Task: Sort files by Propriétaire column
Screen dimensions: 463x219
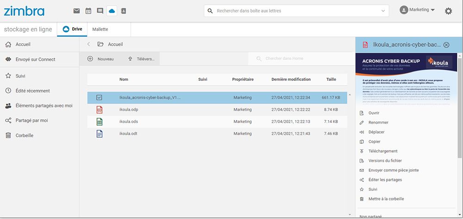Action: click(x=243, y=79)
